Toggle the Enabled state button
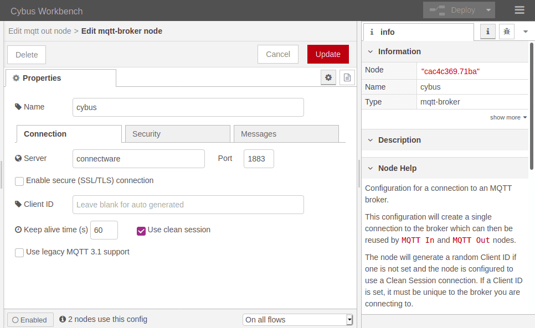The width and height of the screenshot is (535, 328). point(30,320)
